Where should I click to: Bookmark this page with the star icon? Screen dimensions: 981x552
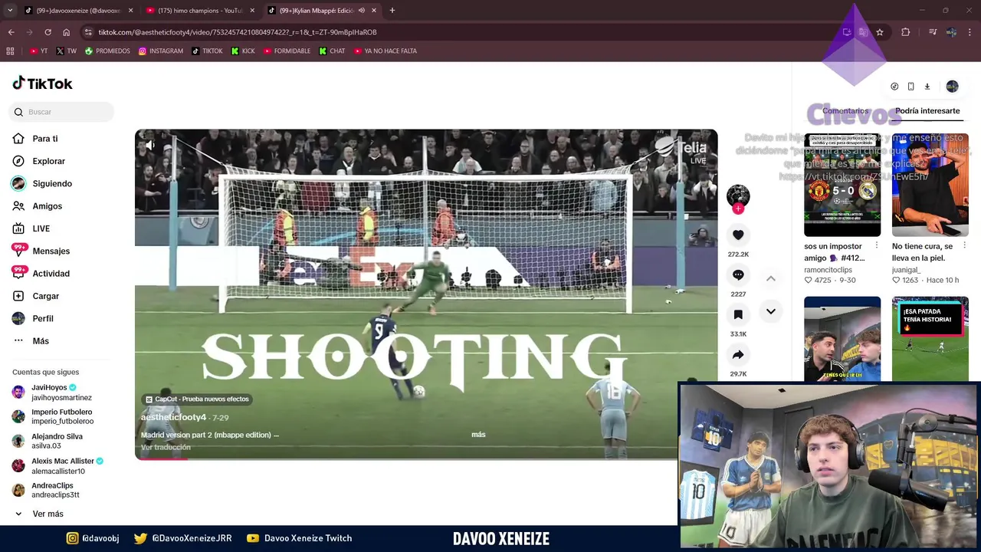[880, 32]
